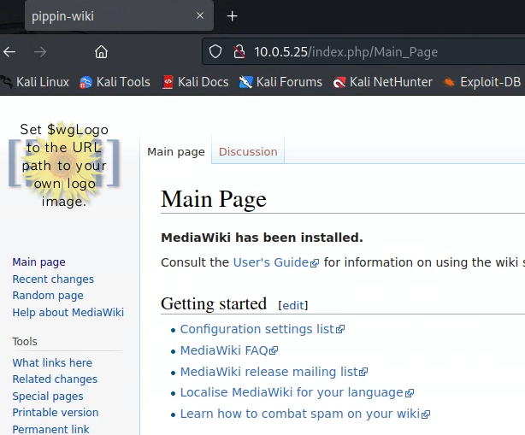Open the User's Guide link
This screenshot has height=435, width=525.
coord(270,262)
